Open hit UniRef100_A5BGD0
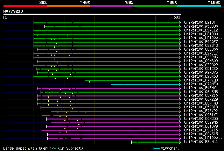The width and height of the screenshot is (224, 151). point(201,26)
